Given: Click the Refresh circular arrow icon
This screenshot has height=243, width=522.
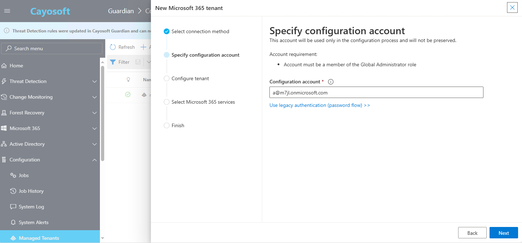Looking at the screenshot, I should tap(113, 47).
